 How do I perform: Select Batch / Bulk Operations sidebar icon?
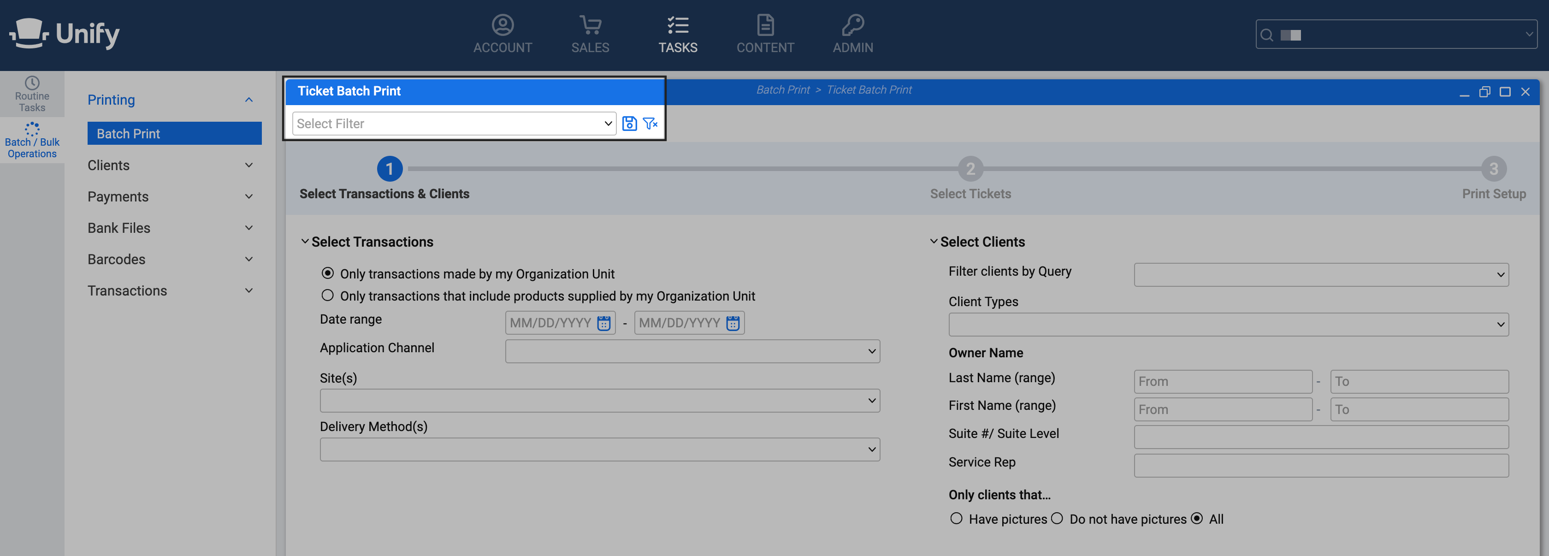pyautogui.click(x=32, y=140)
